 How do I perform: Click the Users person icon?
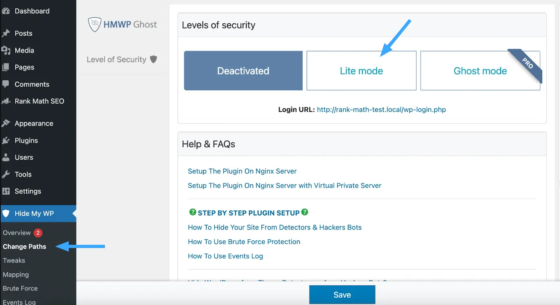[6, 157]
